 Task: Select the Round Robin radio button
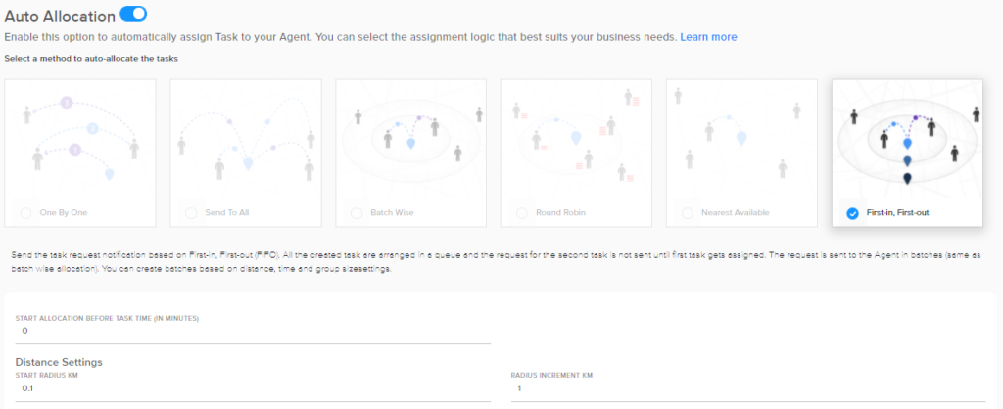[522, 212]
